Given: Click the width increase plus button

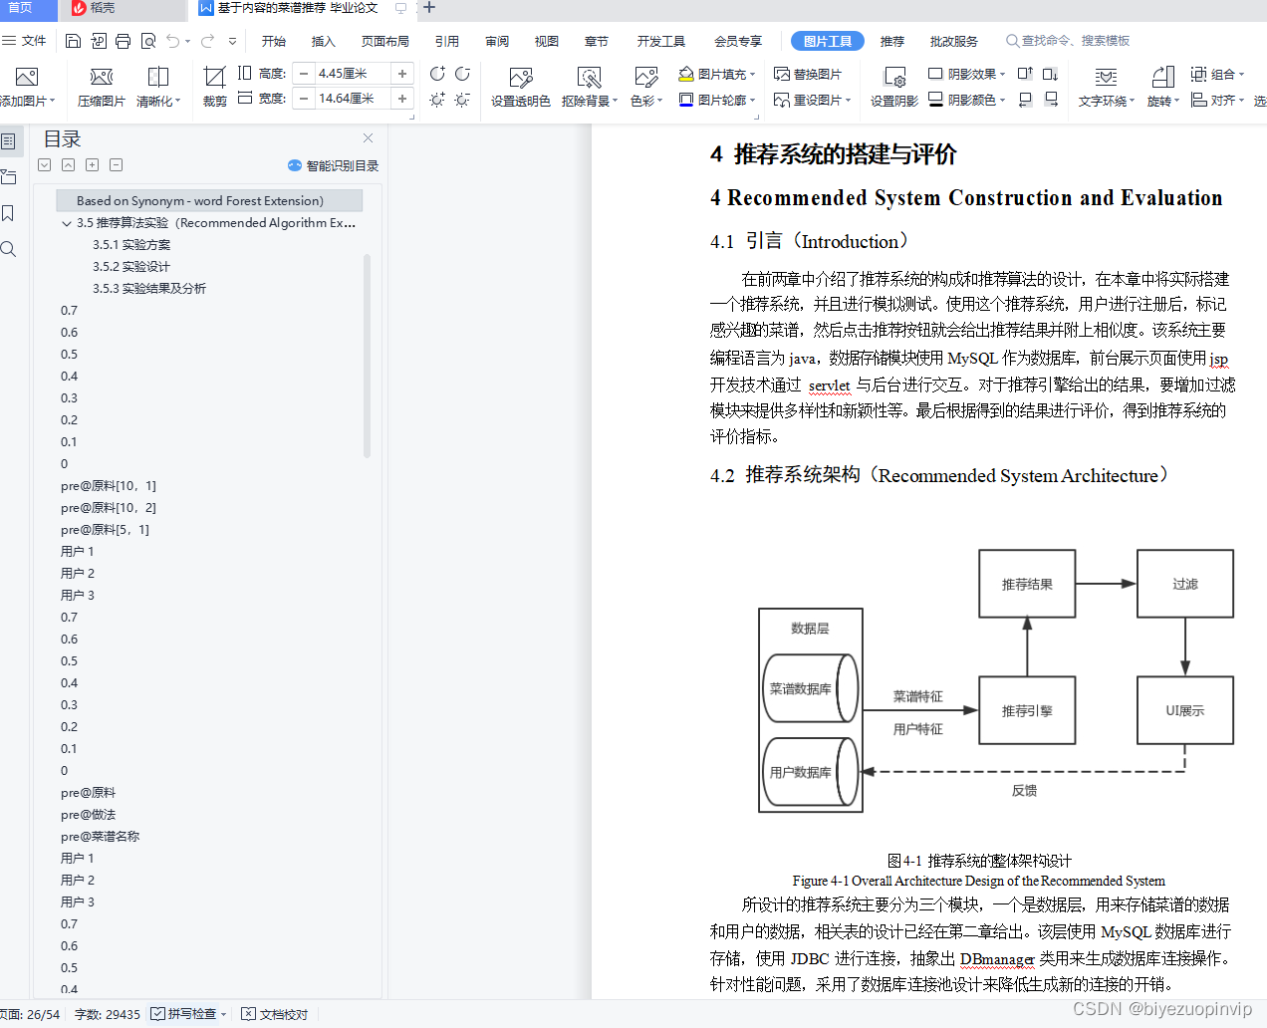Looking at the screenshot, I should 402,99.
